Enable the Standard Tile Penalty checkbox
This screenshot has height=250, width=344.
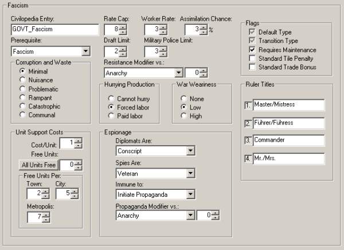[252, 58]
